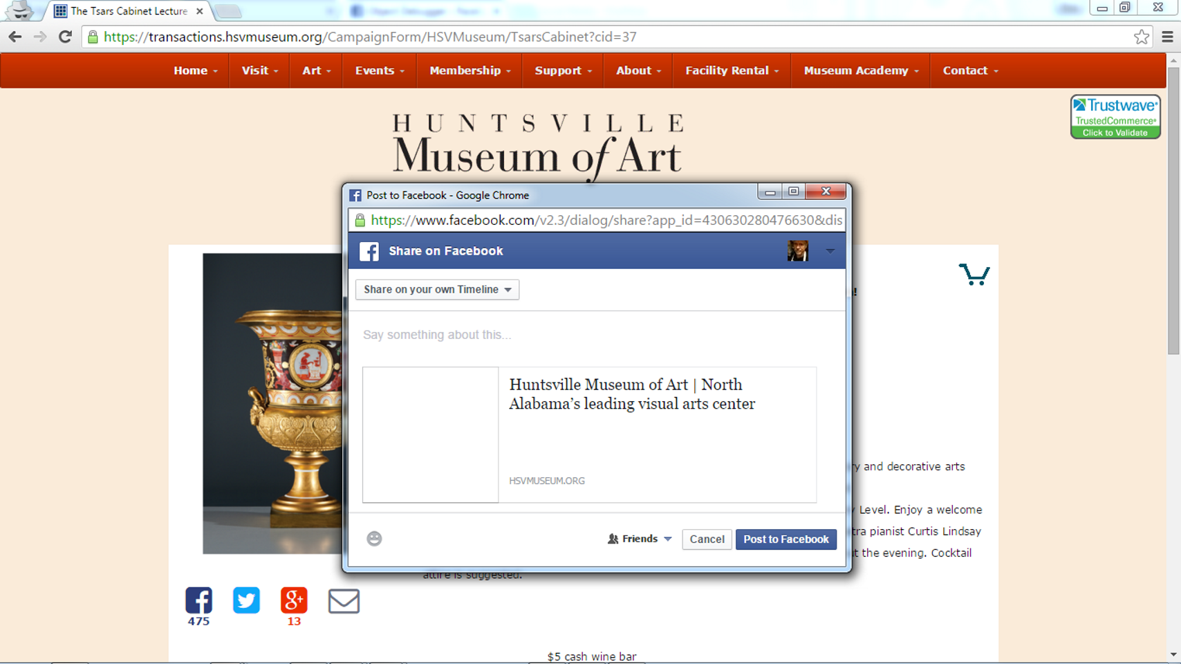Click the scrollbar up arrow
This screenshot has height=664, width=1181.
click(1173, 61)
